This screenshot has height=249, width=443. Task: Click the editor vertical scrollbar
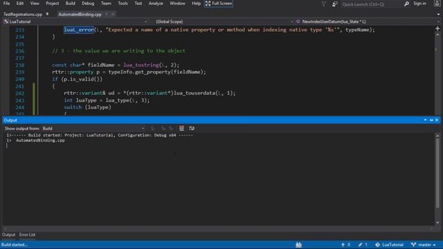437,73
